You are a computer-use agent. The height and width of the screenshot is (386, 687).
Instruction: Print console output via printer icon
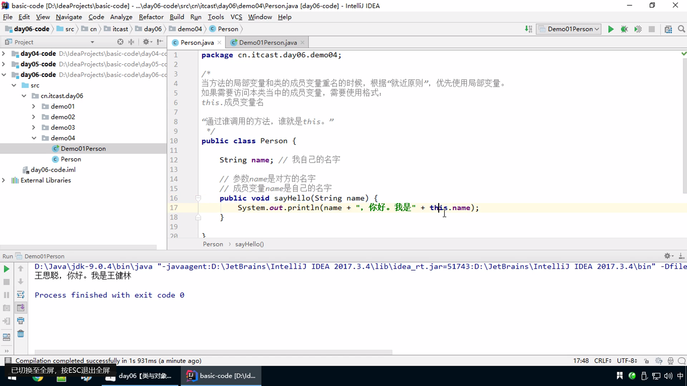21,321
